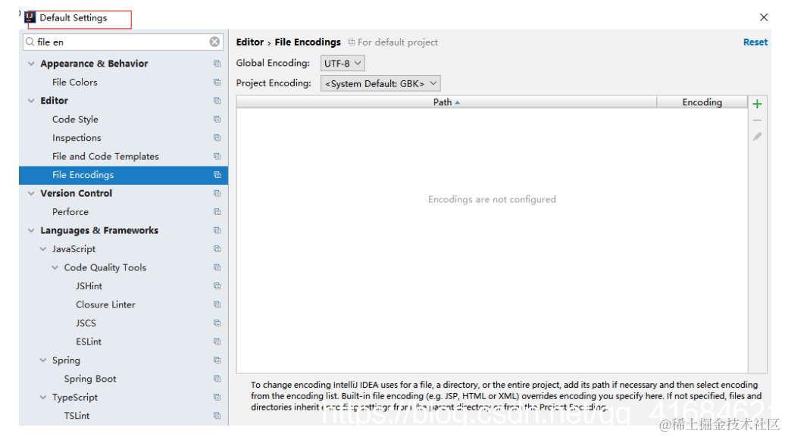Sort by the Path column header

tap(446, 102)
